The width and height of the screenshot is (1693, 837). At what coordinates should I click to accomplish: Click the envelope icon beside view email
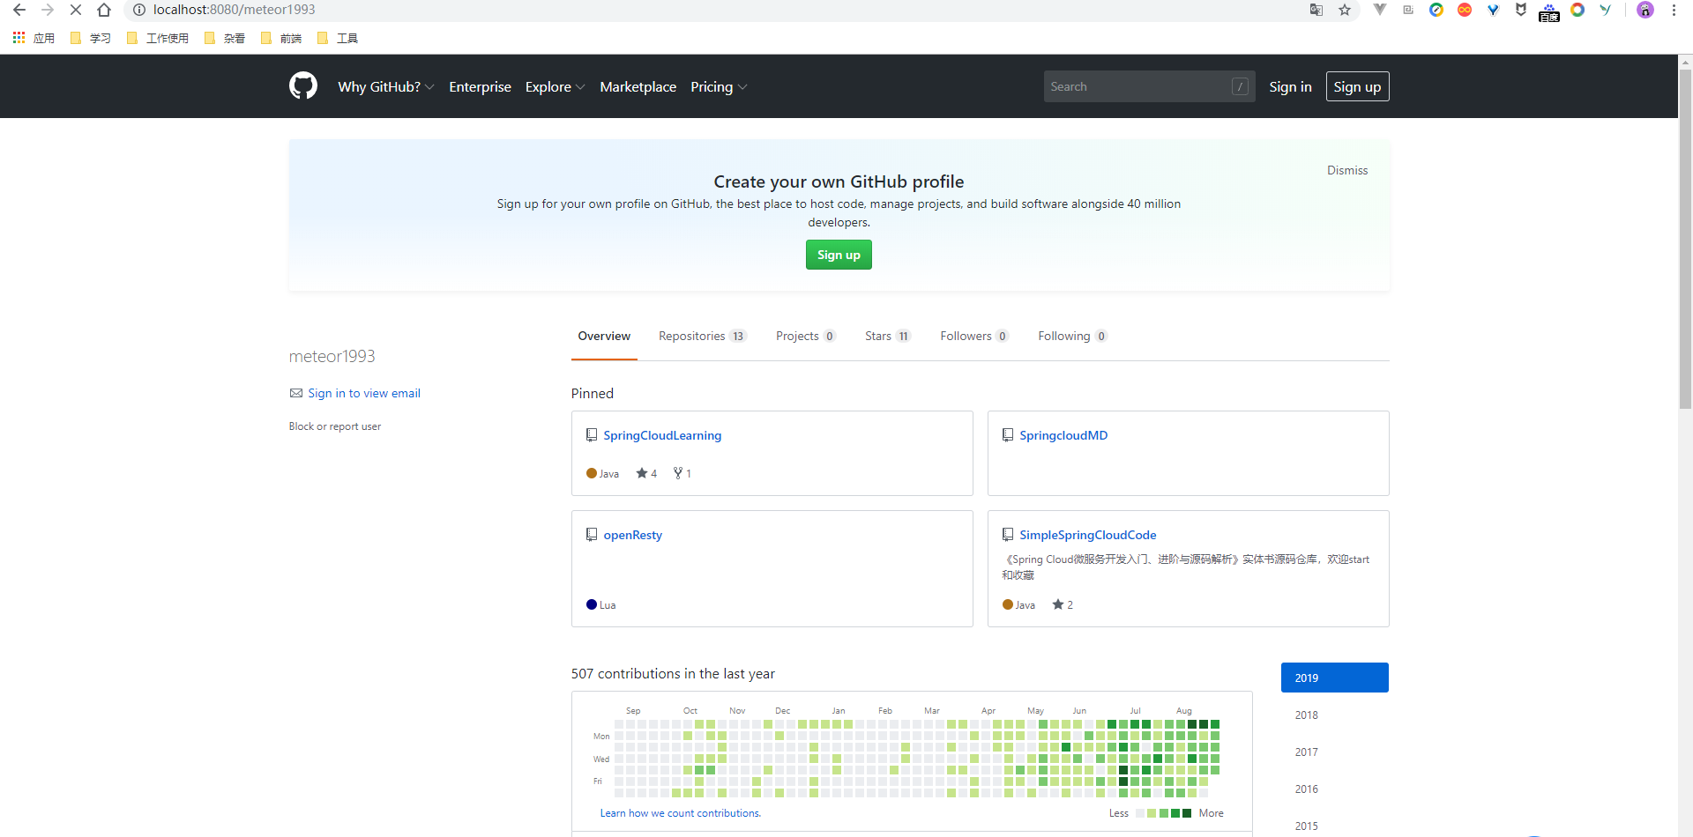[x=296, y=393]
